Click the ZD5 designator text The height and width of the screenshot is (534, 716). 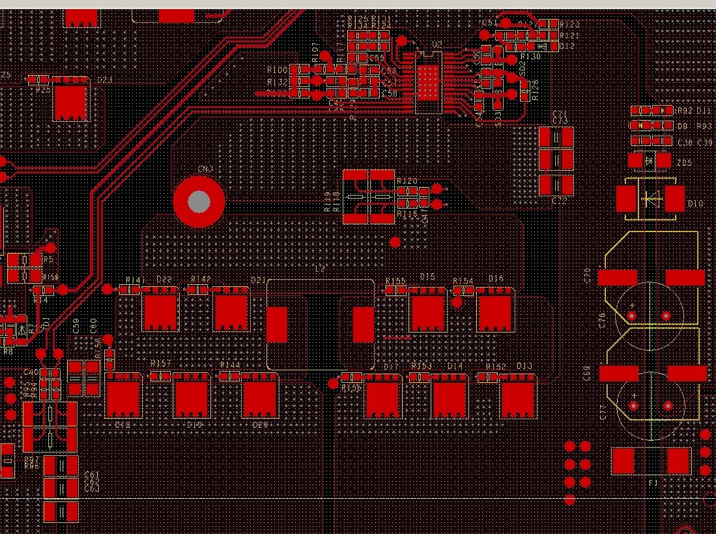pos(685,162)
